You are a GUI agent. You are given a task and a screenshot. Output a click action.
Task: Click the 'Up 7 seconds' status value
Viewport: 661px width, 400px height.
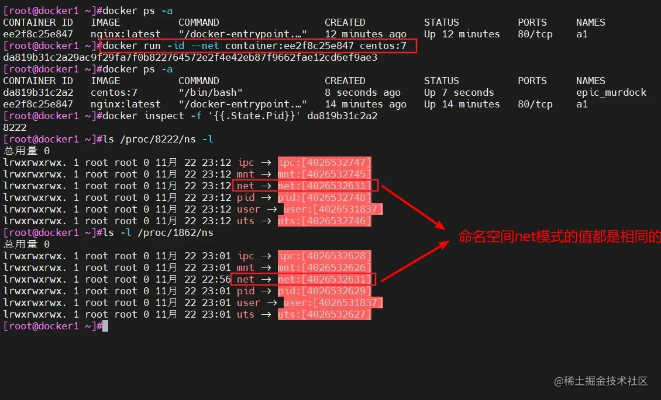[459, 92]
